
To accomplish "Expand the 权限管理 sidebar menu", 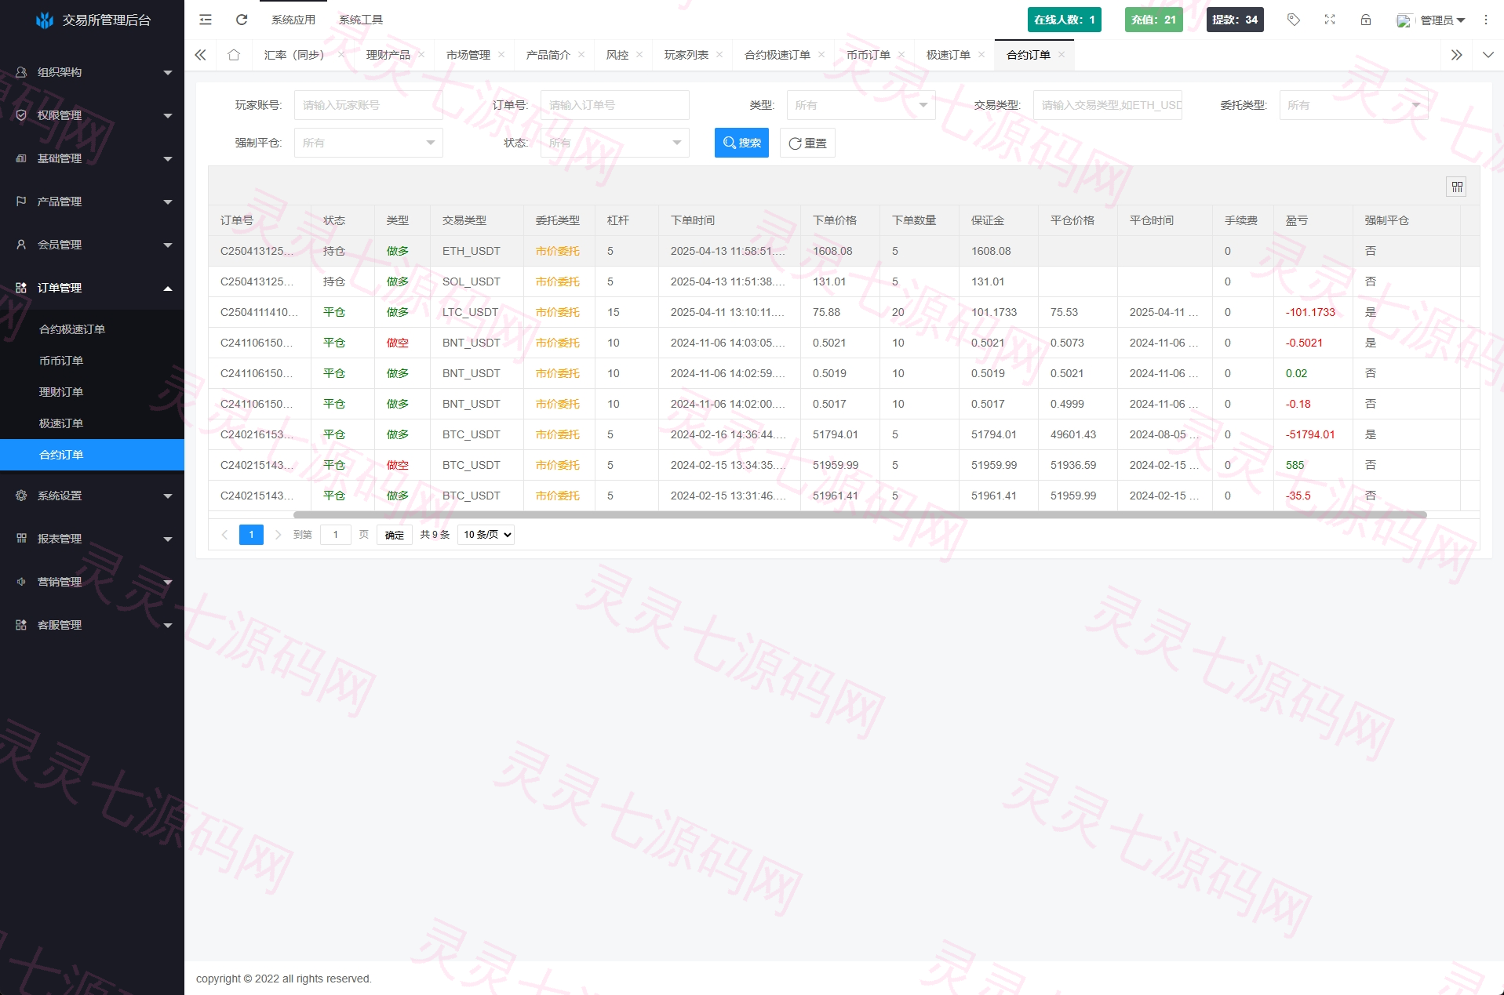I will [x=92, y=115].
